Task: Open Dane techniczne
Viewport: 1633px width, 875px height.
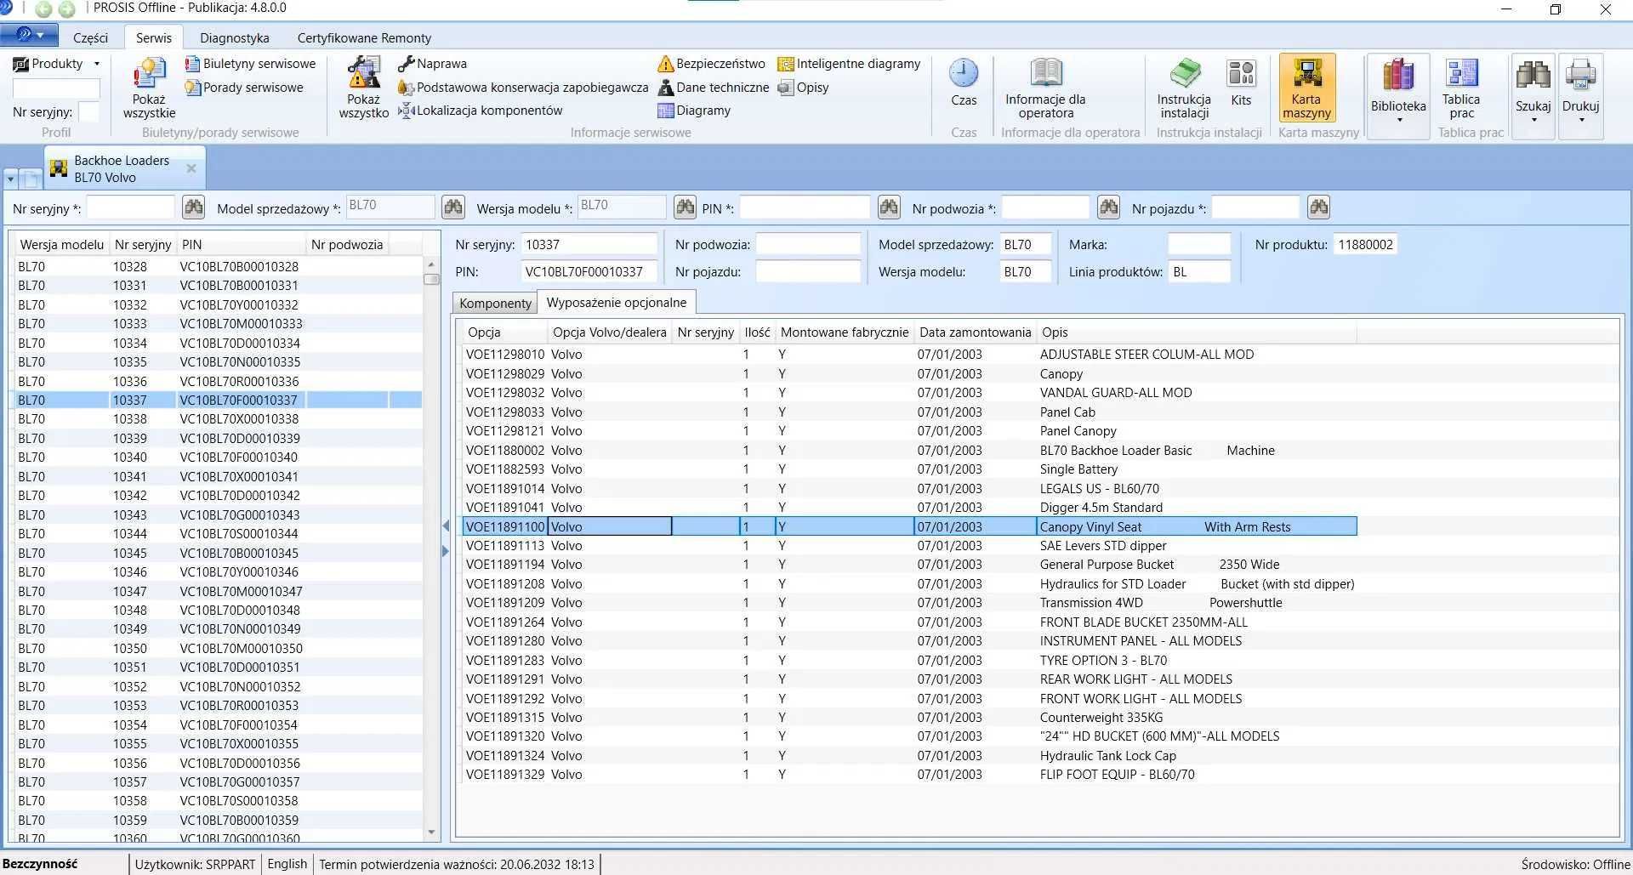Action: pos(714,88)
